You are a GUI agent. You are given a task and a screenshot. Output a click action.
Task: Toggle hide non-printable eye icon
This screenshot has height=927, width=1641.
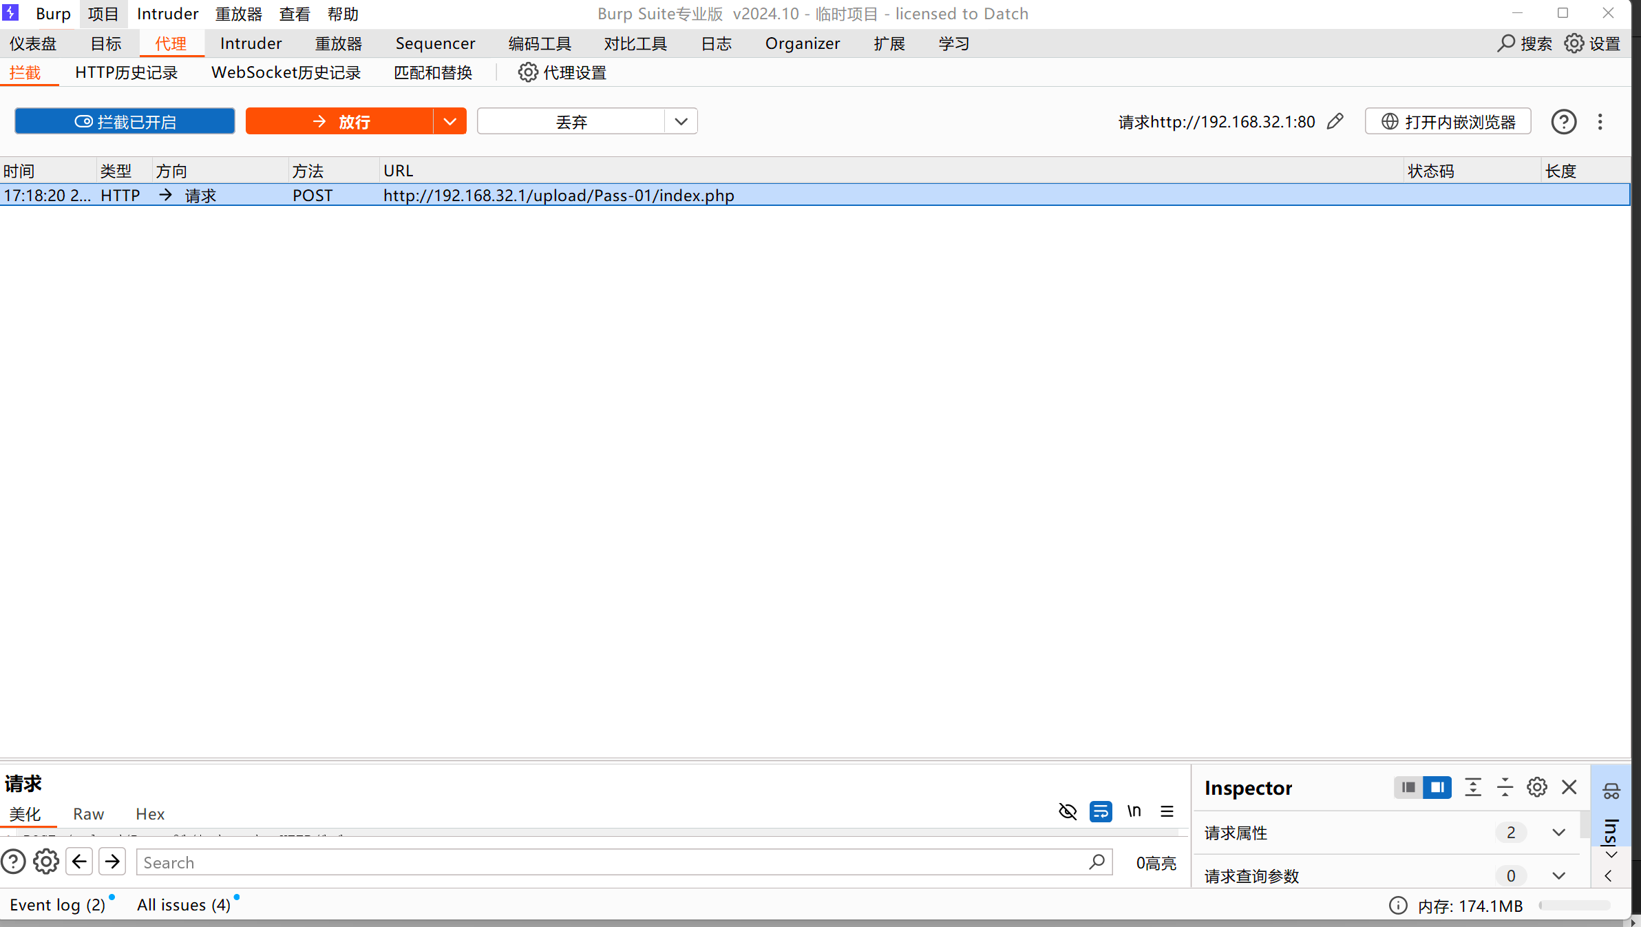(x=1067, y=811)
